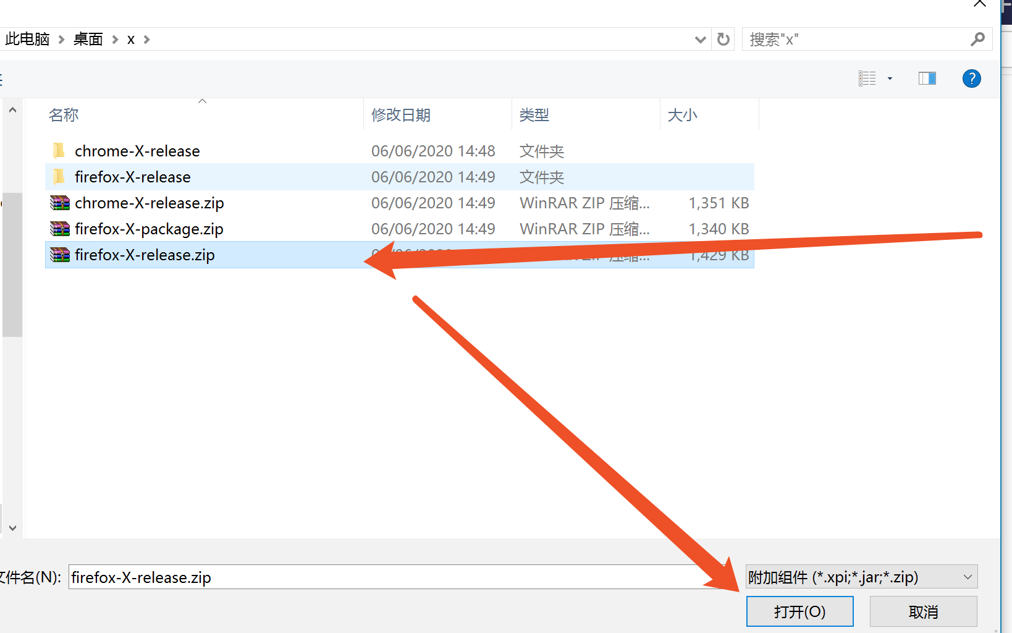
Task: Sort files by 修改日期 column
Action: pos(400,115)
